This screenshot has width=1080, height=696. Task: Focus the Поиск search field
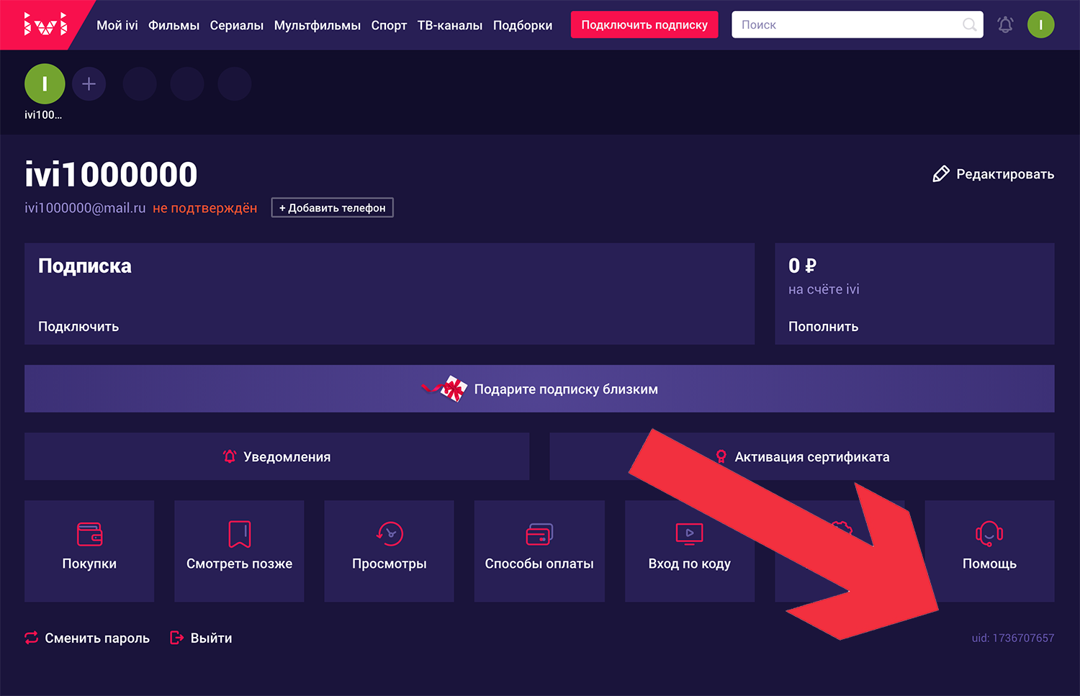tap(846, 25)
